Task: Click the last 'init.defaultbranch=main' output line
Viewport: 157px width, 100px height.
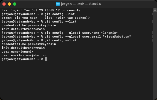Action: pyautogui.click(x=23, y=48)
